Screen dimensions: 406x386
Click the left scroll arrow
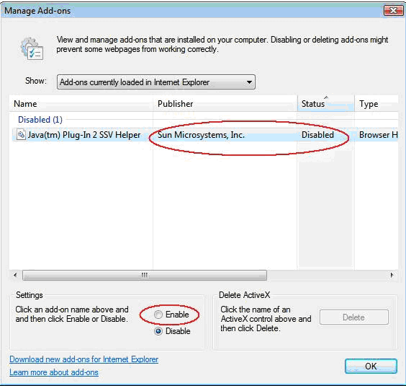(15, 275)
